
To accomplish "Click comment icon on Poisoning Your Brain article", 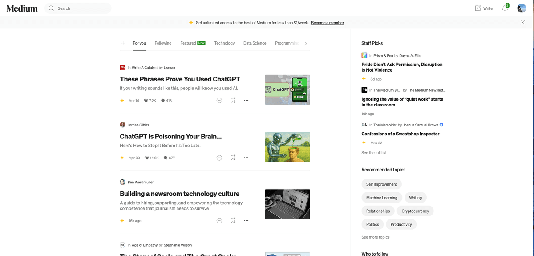I will click(x=166, y=158).
